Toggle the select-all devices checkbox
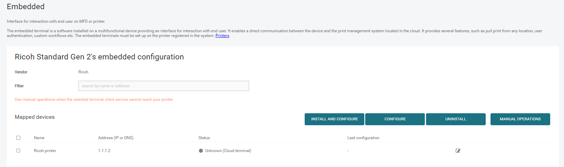This screenshot has height=167, width=564. pyautogui.click(x=18, y=138)
